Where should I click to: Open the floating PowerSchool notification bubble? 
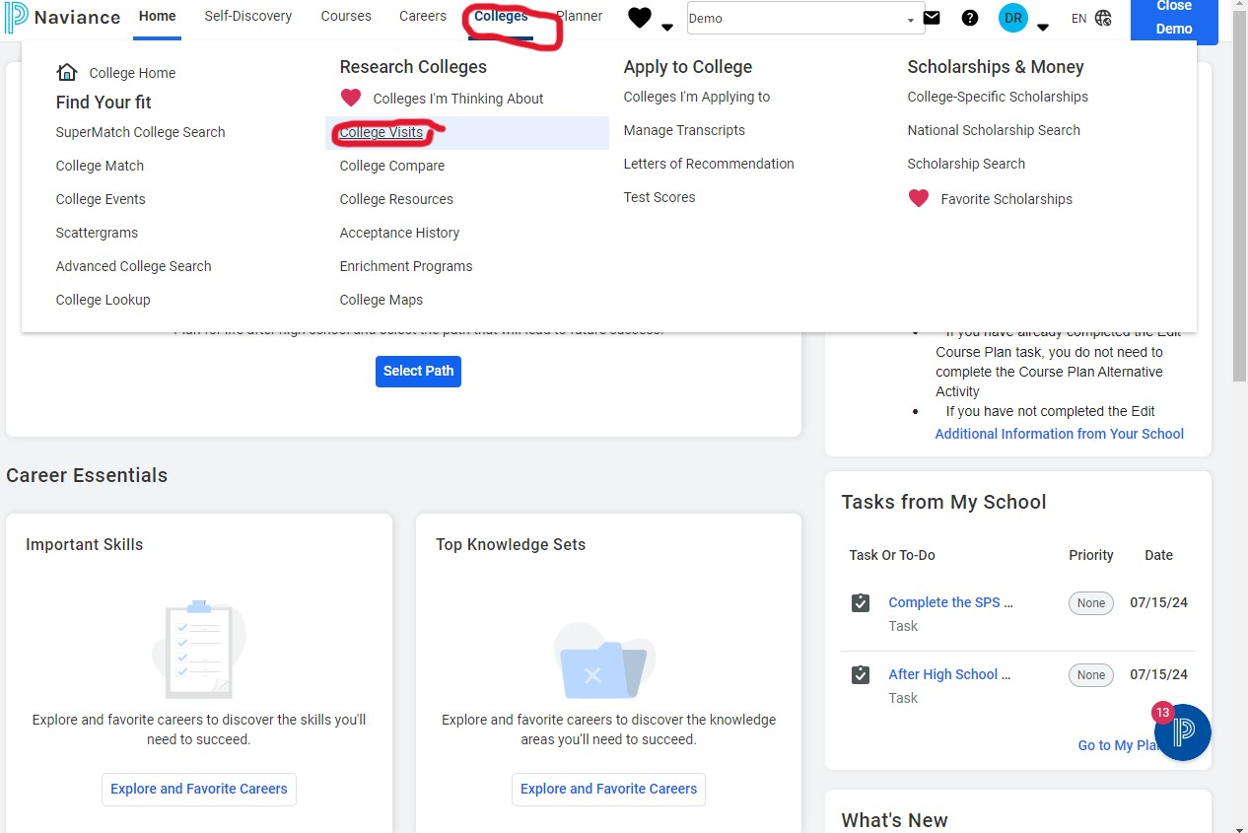(x=1183, y=731)
